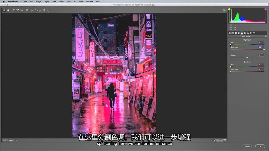This screenshot has width=269, height=151.
Task: Select the Red Eye Removal tool
Action: point(36,10)
